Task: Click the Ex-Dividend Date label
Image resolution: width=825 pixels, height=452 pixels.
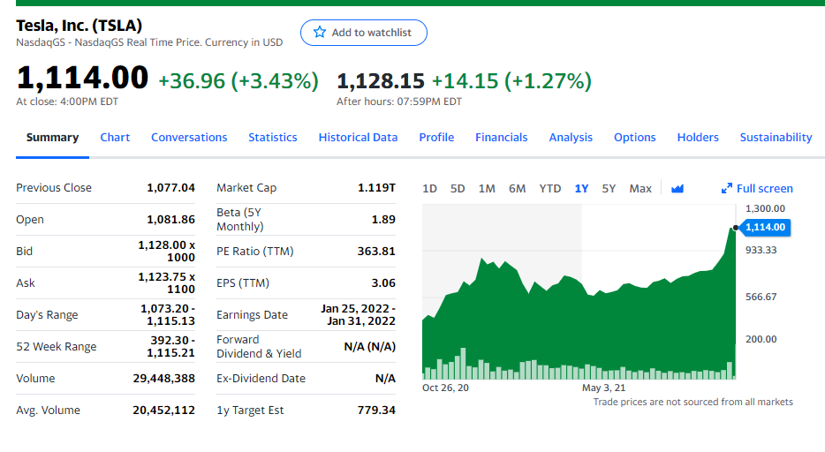Action: pos(261,379)
